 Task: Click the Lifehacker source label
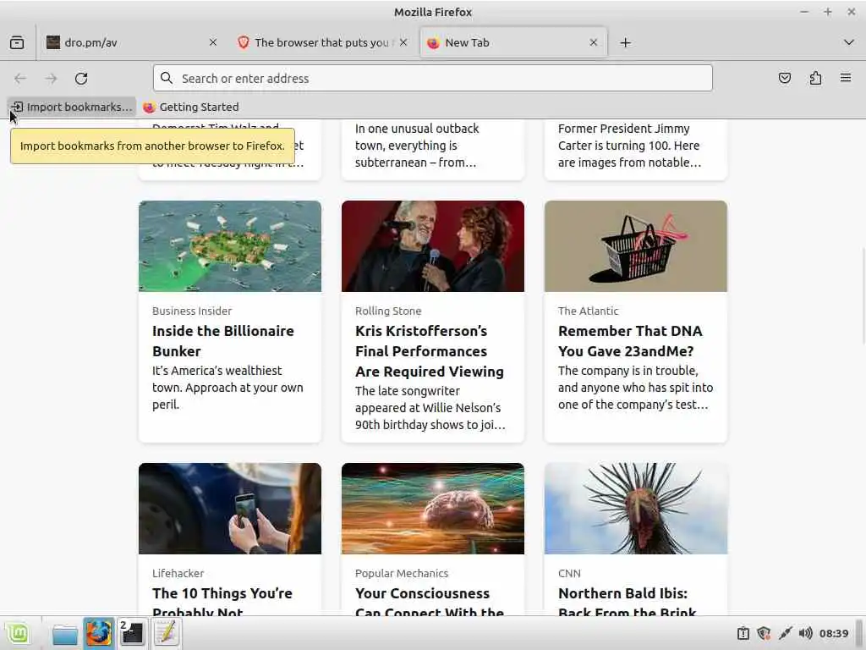click(x=178, y=573)
